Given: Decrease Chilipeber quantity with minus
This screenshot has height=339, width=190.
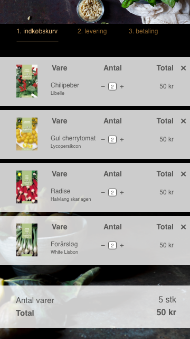Looking at the screenshot, I should 103,87.
